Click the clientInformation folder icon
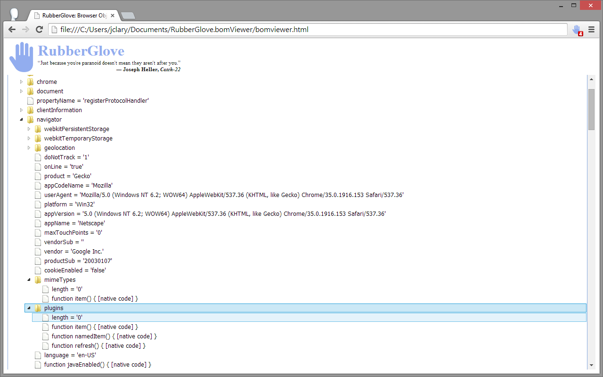 coord(31,110)
